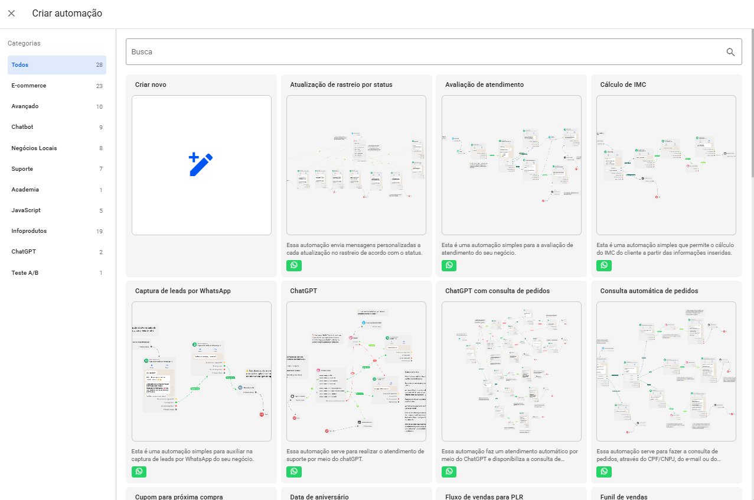Open Avaliação de atendimento template preview
Image resolution: width=754 pixels, height=500 pixels.
(511, 165)
